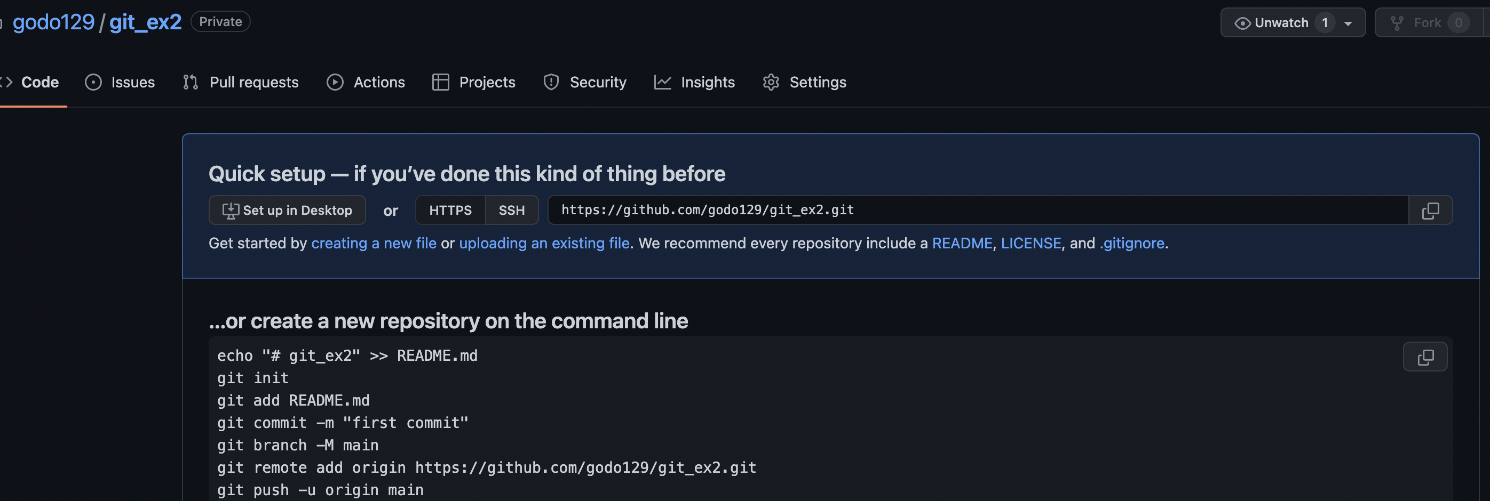Click the Security shield icon

[551, 82]
